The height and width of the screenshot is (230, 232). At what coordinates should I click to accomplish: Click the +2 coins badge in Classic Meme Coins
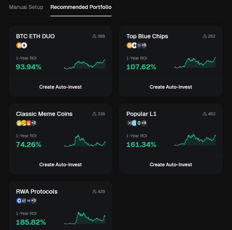pos(33,123)
